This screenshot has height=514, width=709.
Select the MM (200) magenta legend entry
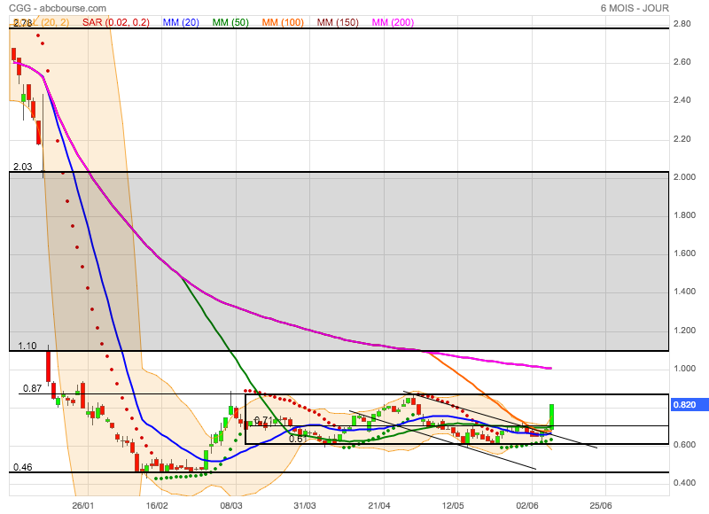pyautogui.click(x=392, y=21)
